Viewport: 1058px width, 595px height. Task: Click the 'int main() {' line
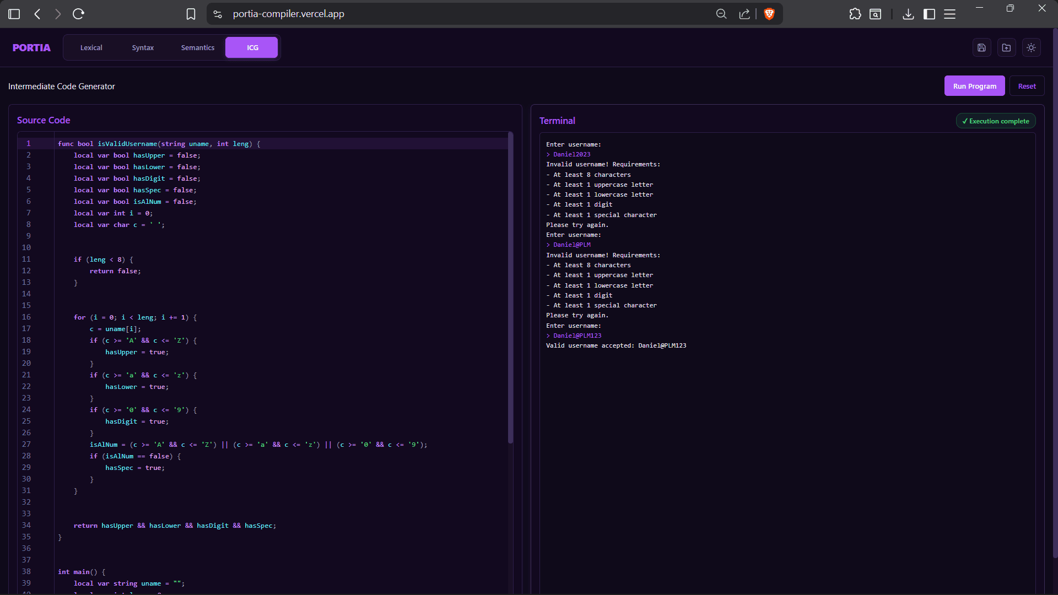(82, 572)
